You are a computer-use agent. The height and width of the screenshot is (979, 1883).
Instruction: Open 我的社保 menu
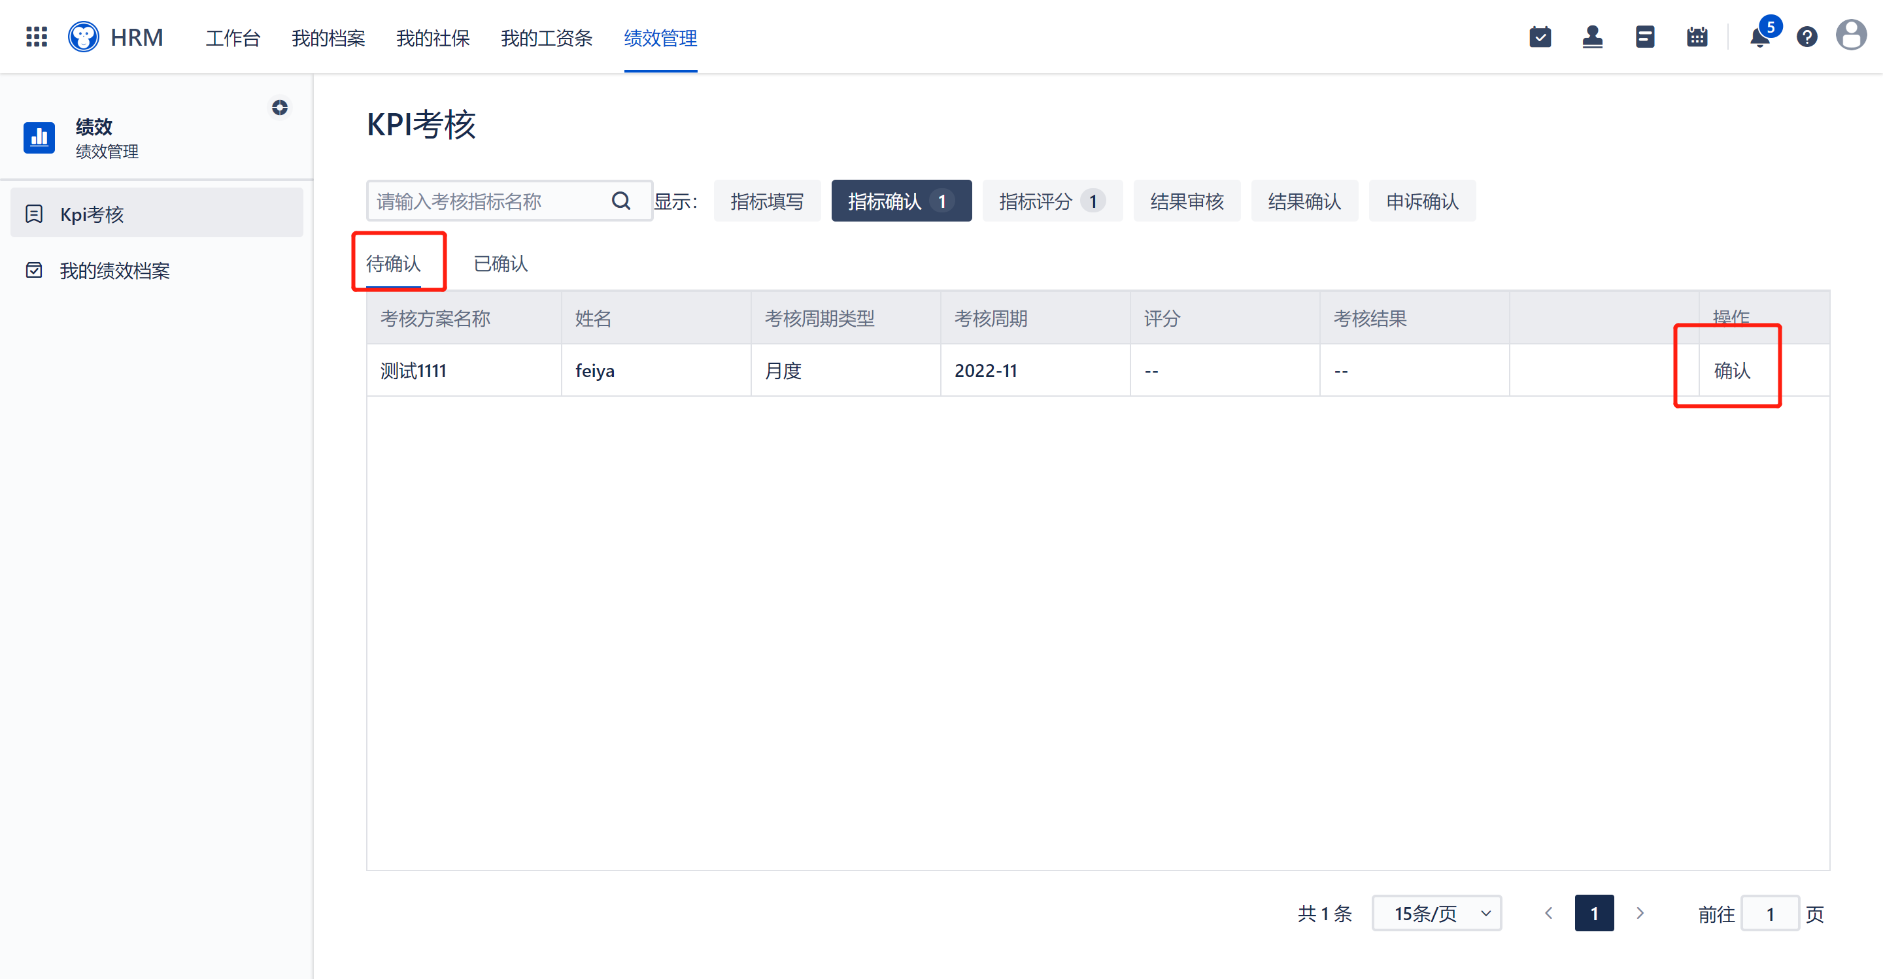(x=433, y=38)
